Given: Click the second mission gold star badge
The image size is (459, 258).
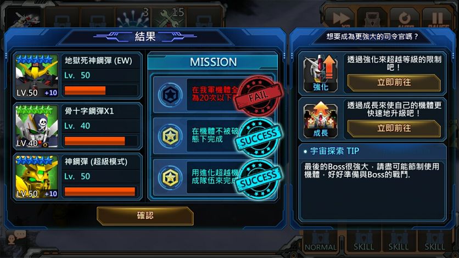Looking at the screenshot, I should (170, 136).
